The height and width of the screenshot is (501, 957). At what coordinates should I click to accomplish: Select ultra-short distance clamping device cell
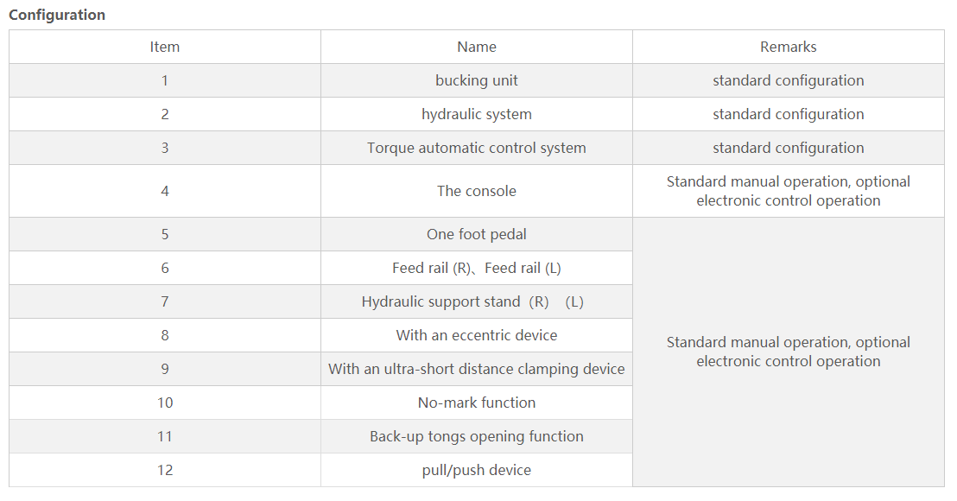(477, 369)
